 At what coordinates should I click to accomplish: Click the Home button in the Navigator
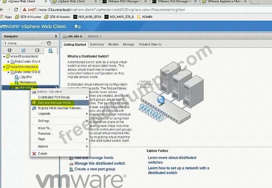pos(22,43)
